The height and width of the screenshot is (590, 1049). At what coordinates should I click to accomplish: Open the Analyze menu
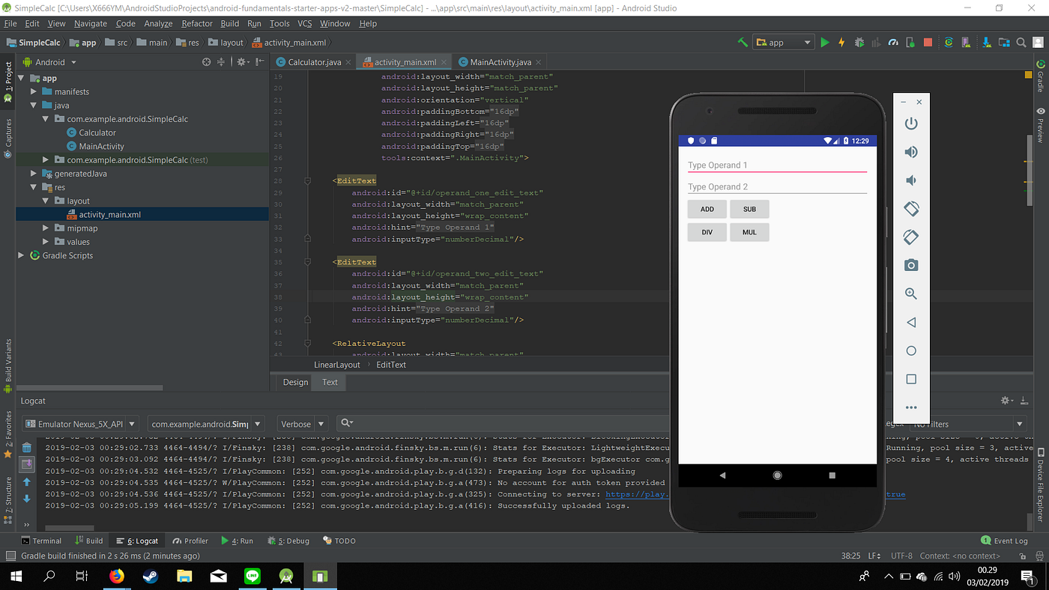(x=158, y=24)
